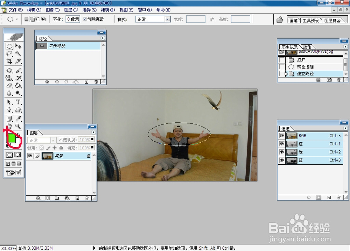Hide the Background layer eye icon

30,156
